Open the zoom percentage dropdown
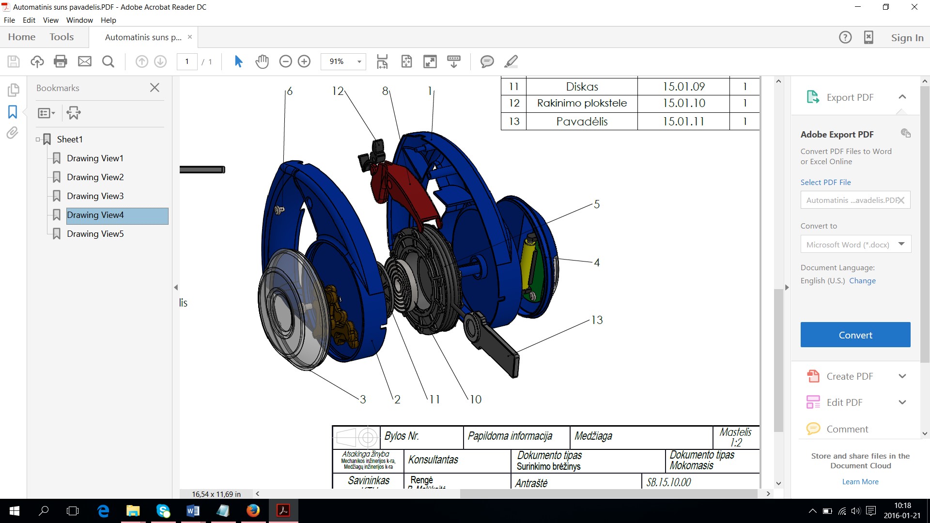The image size is (930, 523). tap(359, 62)
